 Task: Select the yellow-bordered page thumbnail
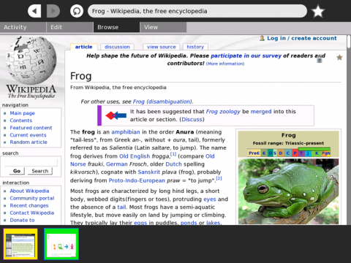tap(20, 244)
